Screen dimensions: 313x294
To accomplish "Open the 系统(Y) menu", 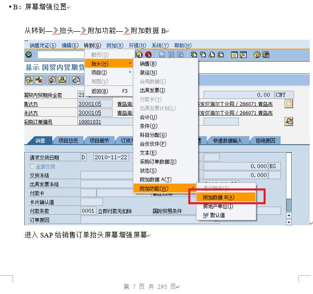I will (160, 45).
